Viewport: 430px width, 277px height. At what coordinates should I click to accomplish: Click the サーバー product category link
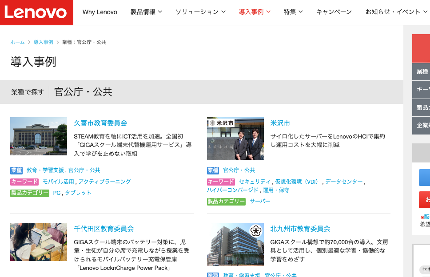pos(260,201)
